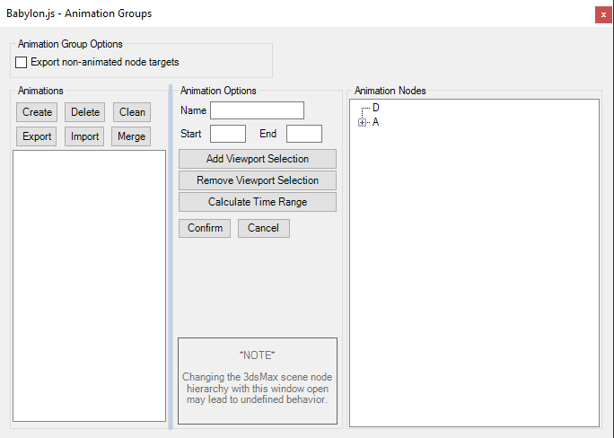The width and height of the screenshot is (614, 438).
Task: Confirm the animation options
Action: pos(205,228)
